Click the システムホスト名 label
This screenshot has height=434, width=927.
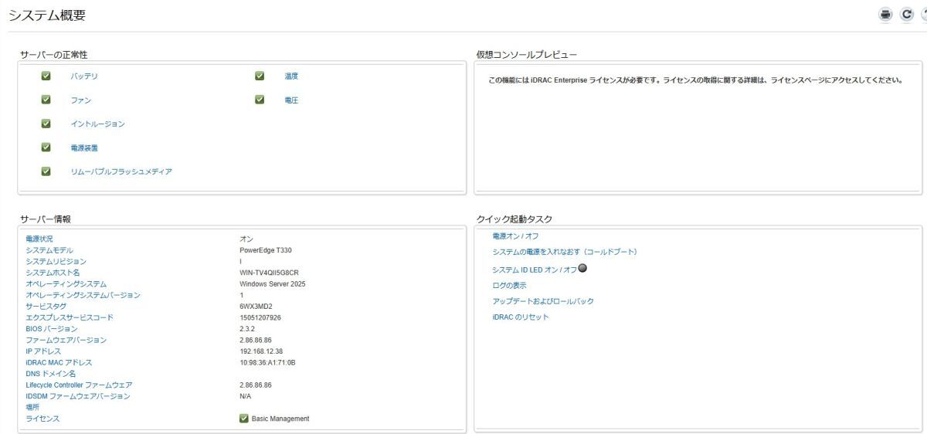tap(53, 273)
